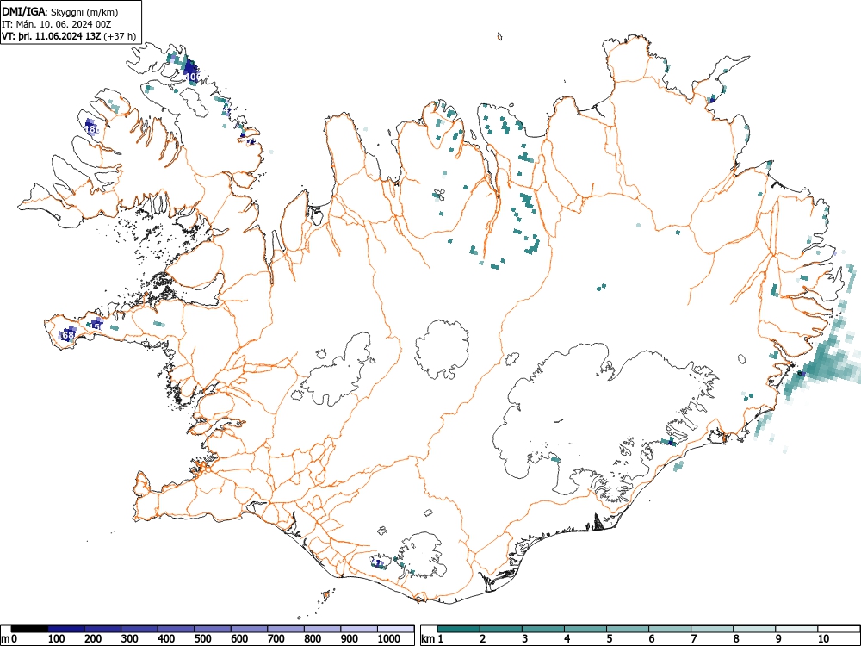Click the "1000" tick label on the metre scale
This screenshot has width=861, height=646.
[389, 639]
